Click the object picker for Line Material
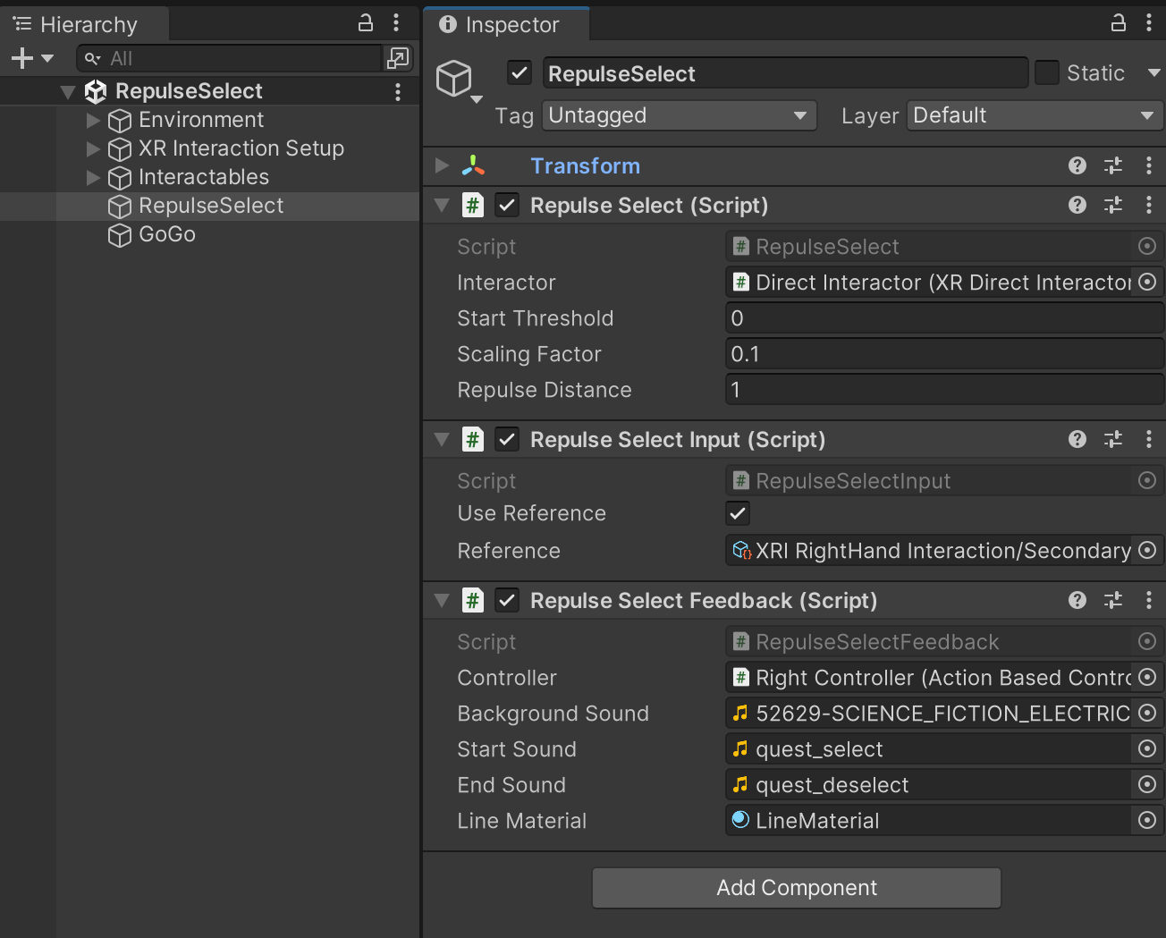 point(1147,821)
